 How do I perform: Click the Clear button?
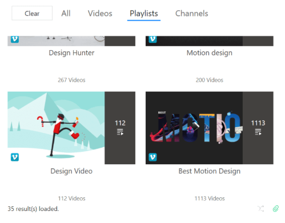pyautogui.click(x=32, y=13)
